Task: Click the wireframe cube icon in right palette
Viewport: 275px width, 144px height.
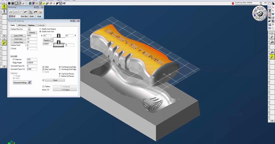Action: 273,18
